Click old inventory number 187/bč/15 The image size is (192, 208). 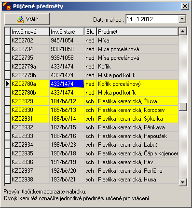[x=67, y=127]
